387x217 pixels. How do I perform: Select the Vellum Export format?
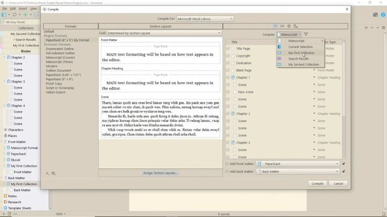tap(56, 92)
